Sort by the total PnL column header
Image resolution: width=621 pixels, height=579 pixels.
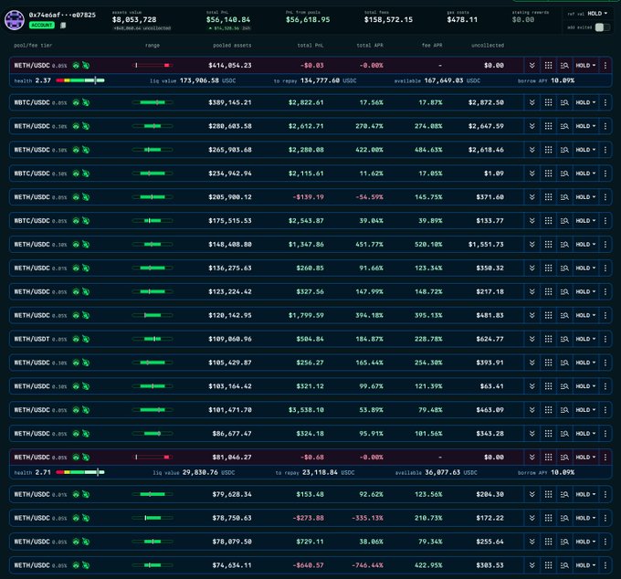pyautogui.click(x=310, y=46)
